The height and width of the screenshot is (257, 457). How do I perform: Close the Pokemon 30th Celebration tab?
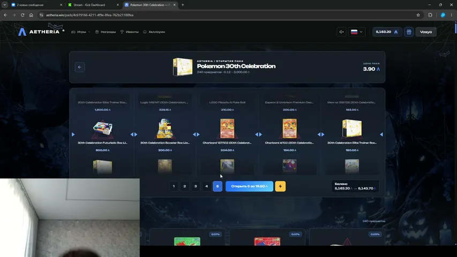coord(175,5)
